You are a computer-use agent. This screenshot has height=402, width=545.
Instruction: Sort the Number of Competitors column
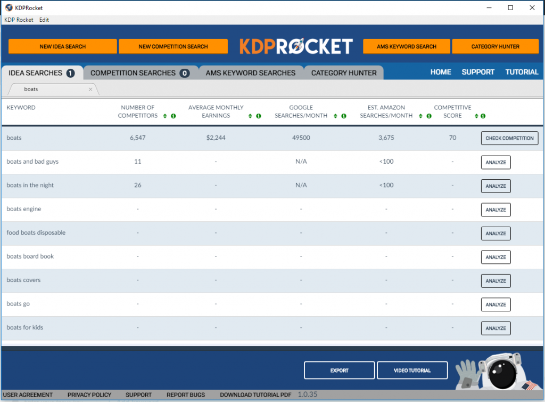click(166, 116)
